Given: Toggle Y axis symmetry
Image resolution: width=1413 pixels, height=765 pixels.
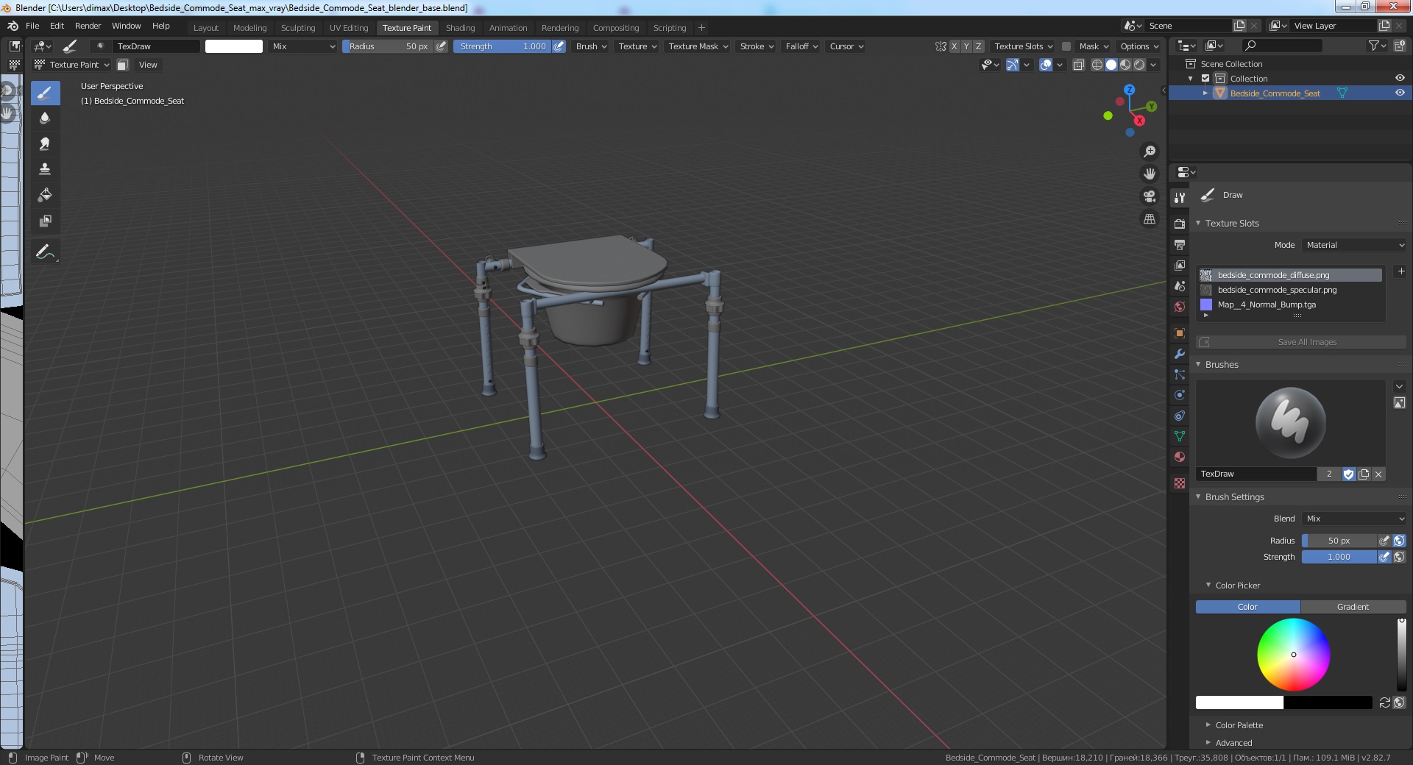Looking at the screenshot, I should 966,46.
